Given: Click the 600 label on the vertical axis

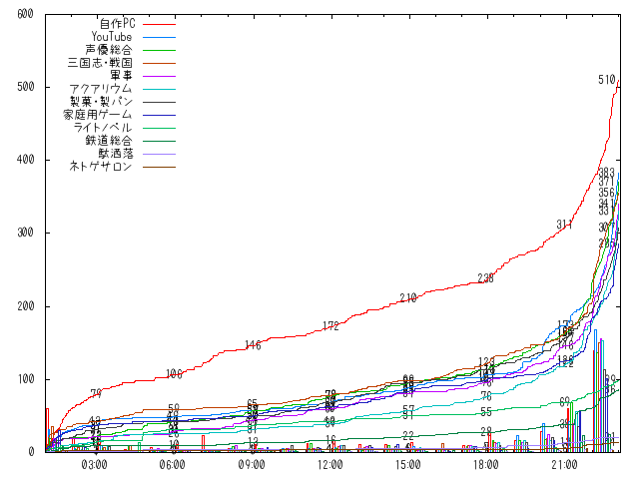Looking at the screenshot, I should (x=25, y=14).
